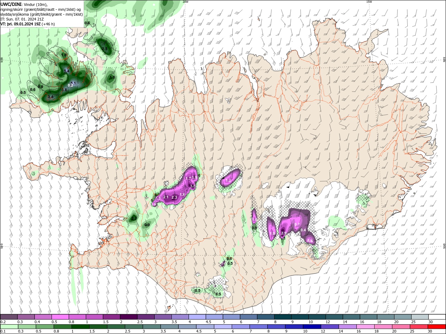Click the UWC/DINI title text
This screenshot has height=334, width=446.
[x=11, y=4]
